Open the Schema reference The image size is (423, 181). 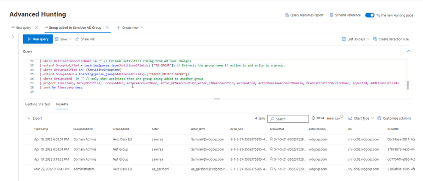(345, 15)
